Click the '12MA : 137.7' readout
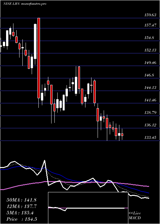The height and width of the screenshot is (224, 160). click(x=22, y=206)
